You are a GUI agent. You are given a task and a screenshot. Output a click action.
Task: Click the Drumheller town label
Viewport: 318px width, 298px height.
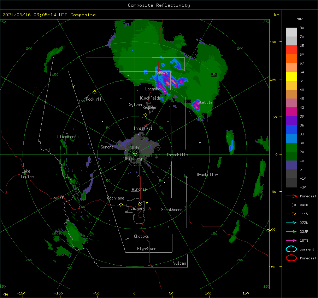[x=207, y=175]
